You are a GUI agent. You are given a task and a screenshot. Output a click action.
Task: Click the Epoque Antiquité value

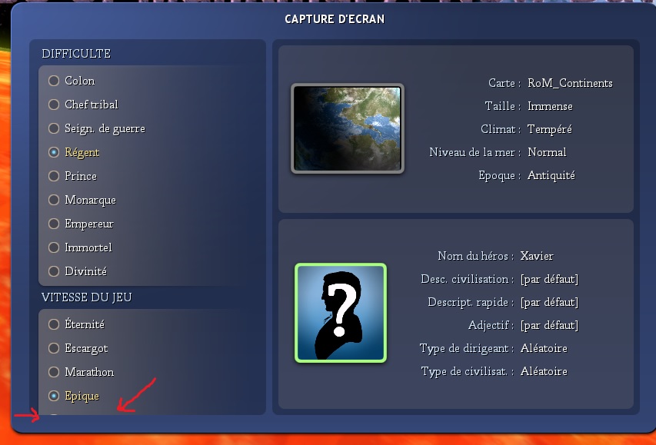tap(551, 176)
